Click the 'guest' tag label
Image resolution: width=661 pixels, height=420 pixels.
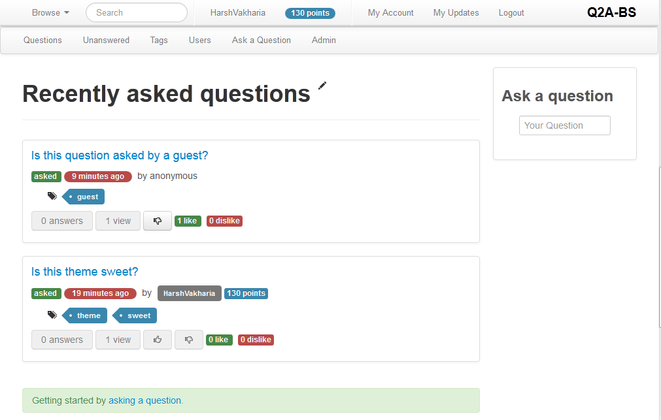tap(87, 197)
